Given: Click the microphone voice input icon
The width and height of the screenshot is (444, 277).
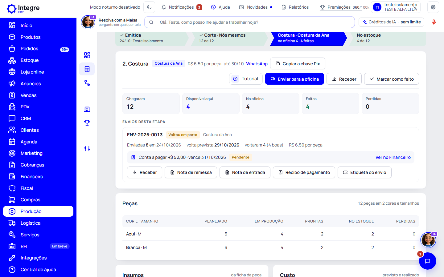Looking at the screenshot, I should click(434, 22).
